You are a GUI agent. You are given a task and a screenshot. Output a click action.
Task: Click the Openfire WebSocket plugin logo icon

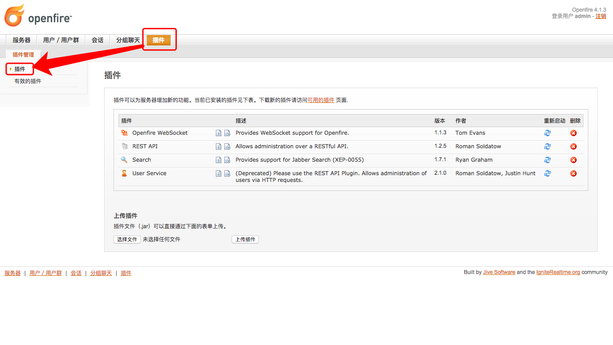click(124, 133)
